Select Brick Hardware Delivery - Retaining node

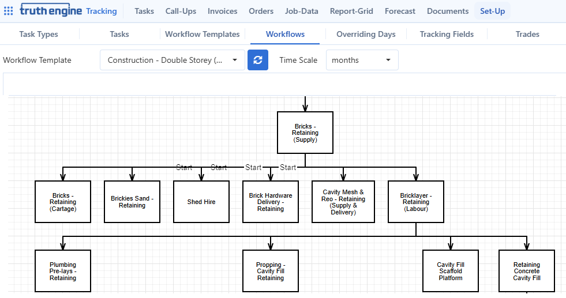click(271, 202)
